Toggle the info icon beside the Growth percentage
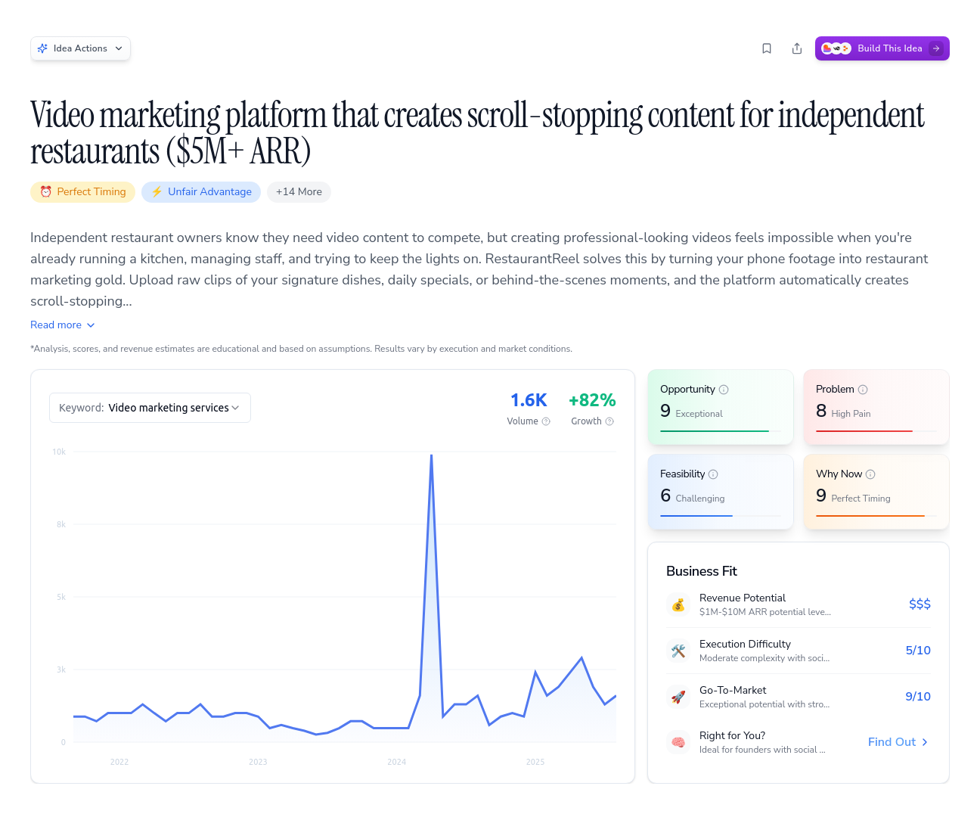Viewport: 980px width, 814px height. pos(610,421)
